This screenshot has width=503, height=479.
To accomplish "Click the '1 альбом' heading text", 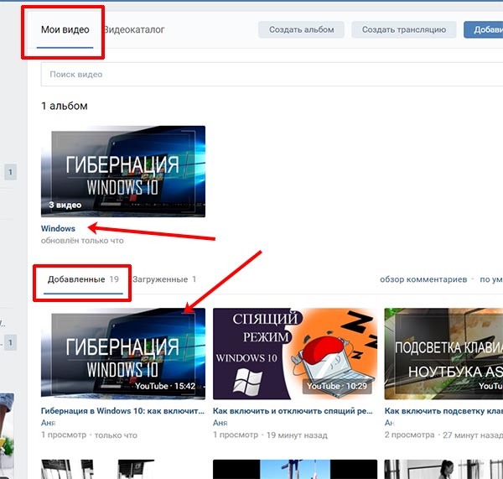I will 65,106.
